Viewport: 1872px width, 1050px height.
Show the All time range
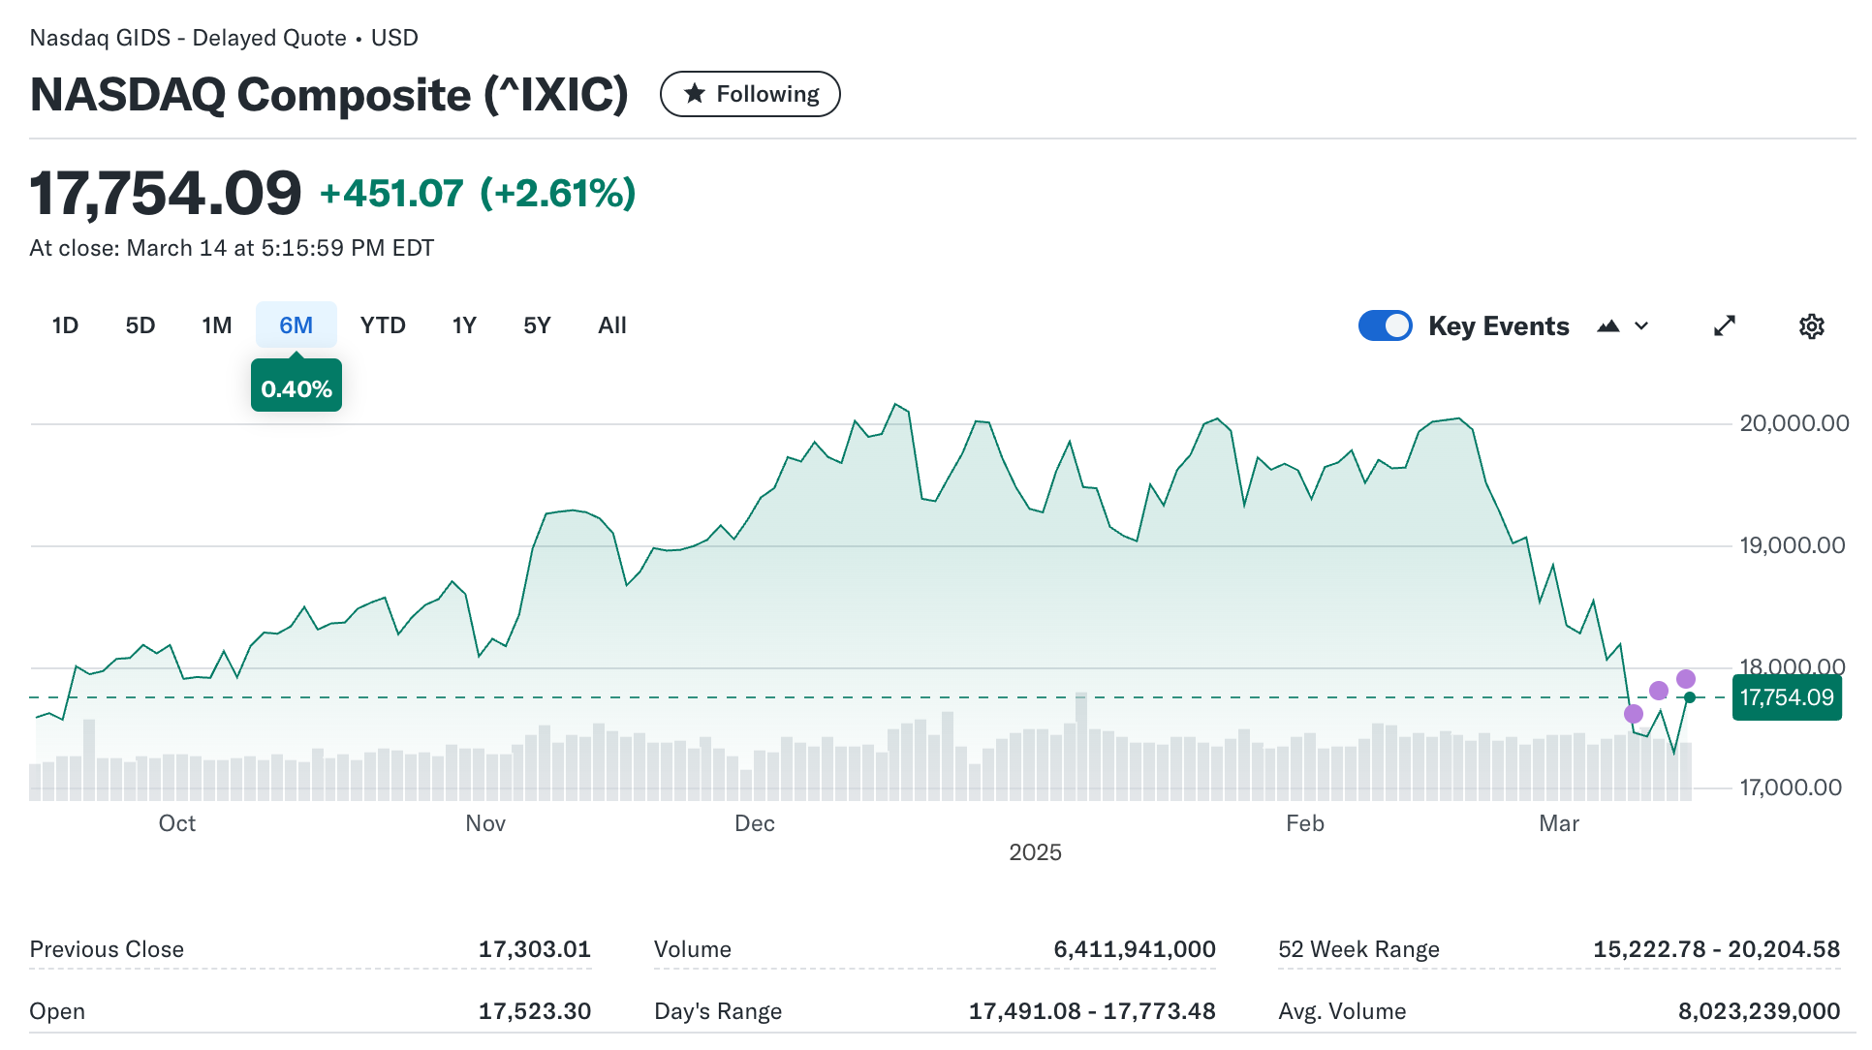[x=612, y=325]
